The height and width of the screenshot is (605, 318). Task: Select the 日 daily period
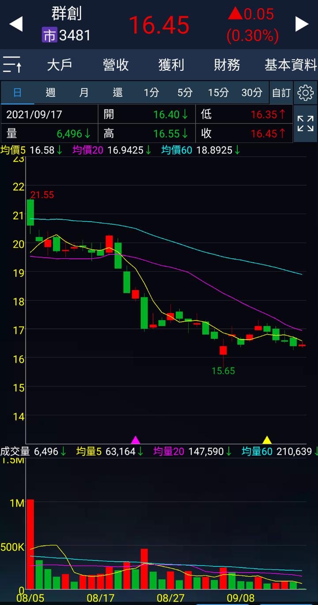(x=17, y=92)
